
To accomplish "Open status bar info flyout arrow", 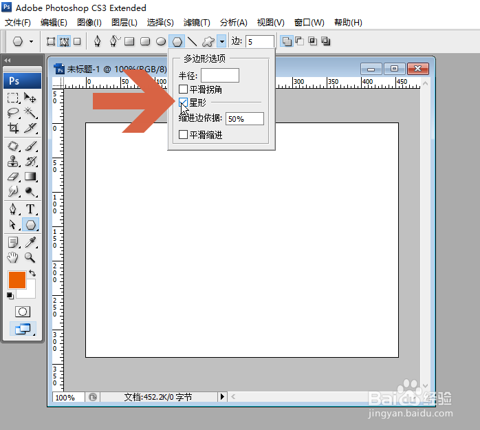I will pyautogui.click(x=223, y=396).
